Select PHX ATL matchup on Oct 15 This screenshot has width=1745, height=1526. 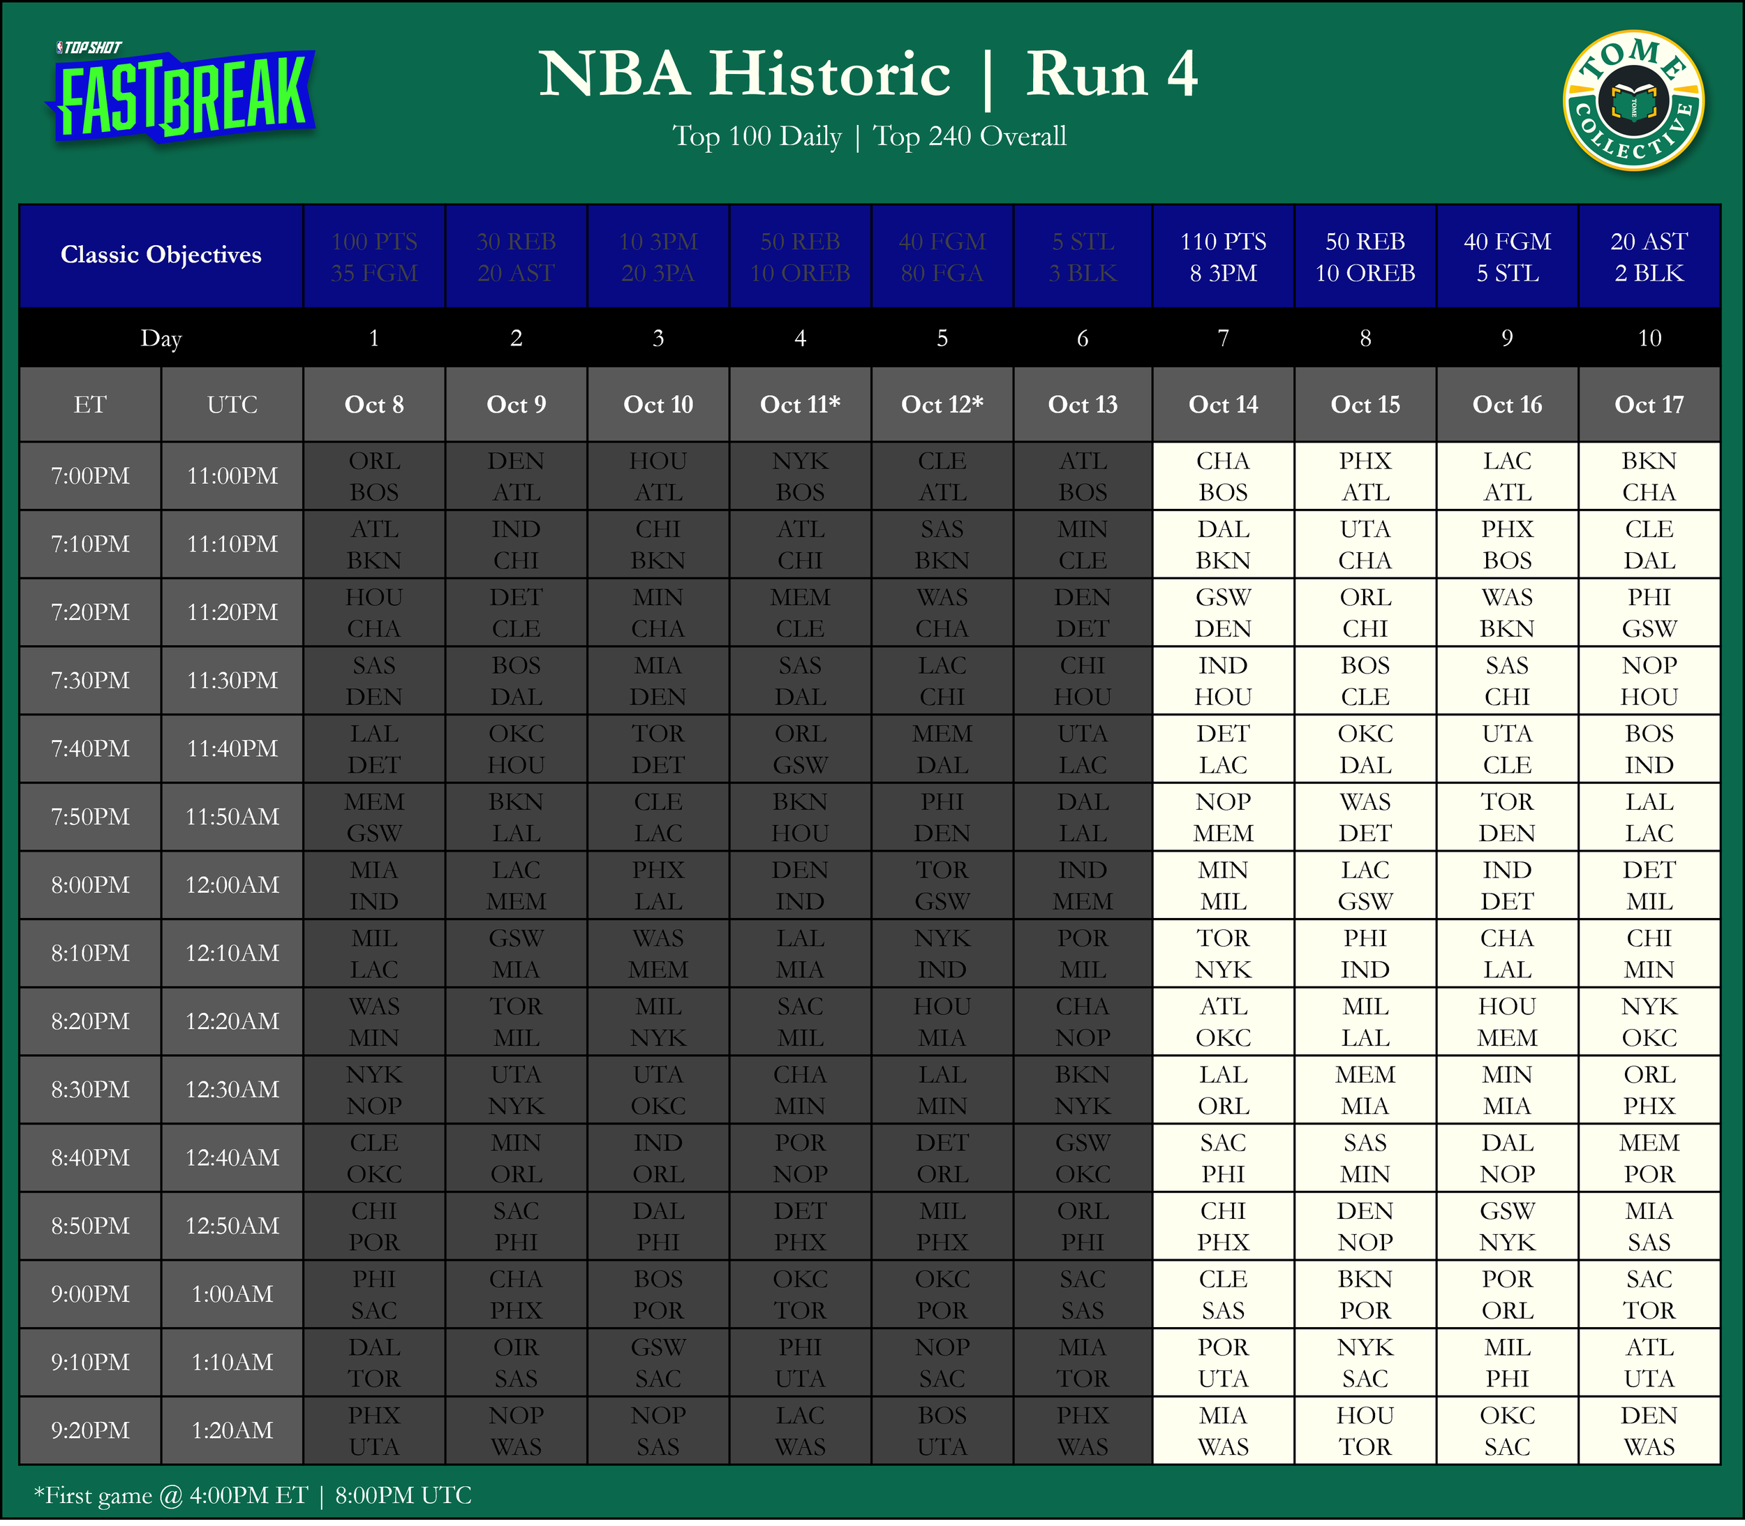click(x=1365, y=476)
